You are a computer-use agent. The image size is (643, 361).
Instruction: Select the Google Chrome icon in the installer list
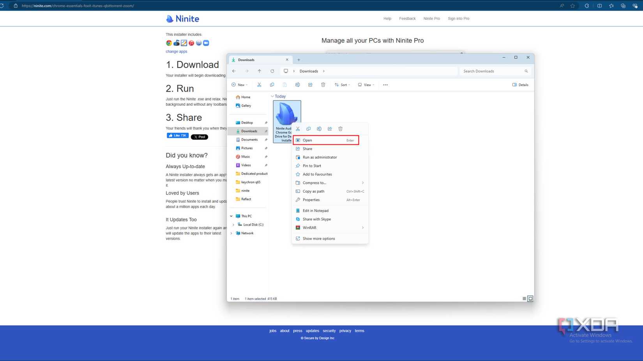(x=169, y=43)
